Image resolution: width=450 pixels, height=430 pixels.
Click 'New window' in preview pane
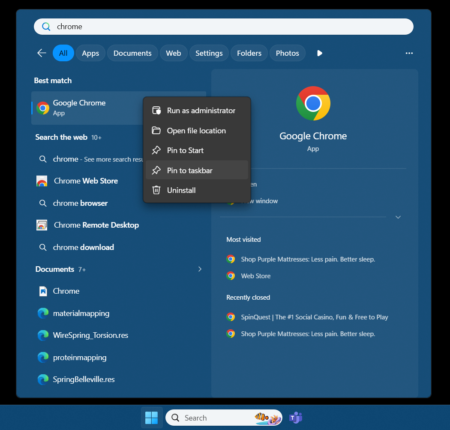260,201
